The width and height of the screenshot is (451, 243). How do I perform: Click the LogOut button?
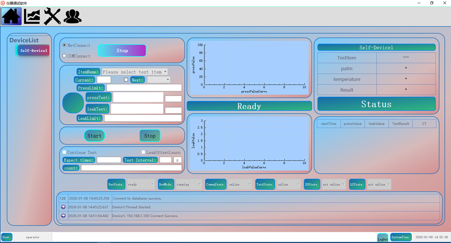point(383,237)
